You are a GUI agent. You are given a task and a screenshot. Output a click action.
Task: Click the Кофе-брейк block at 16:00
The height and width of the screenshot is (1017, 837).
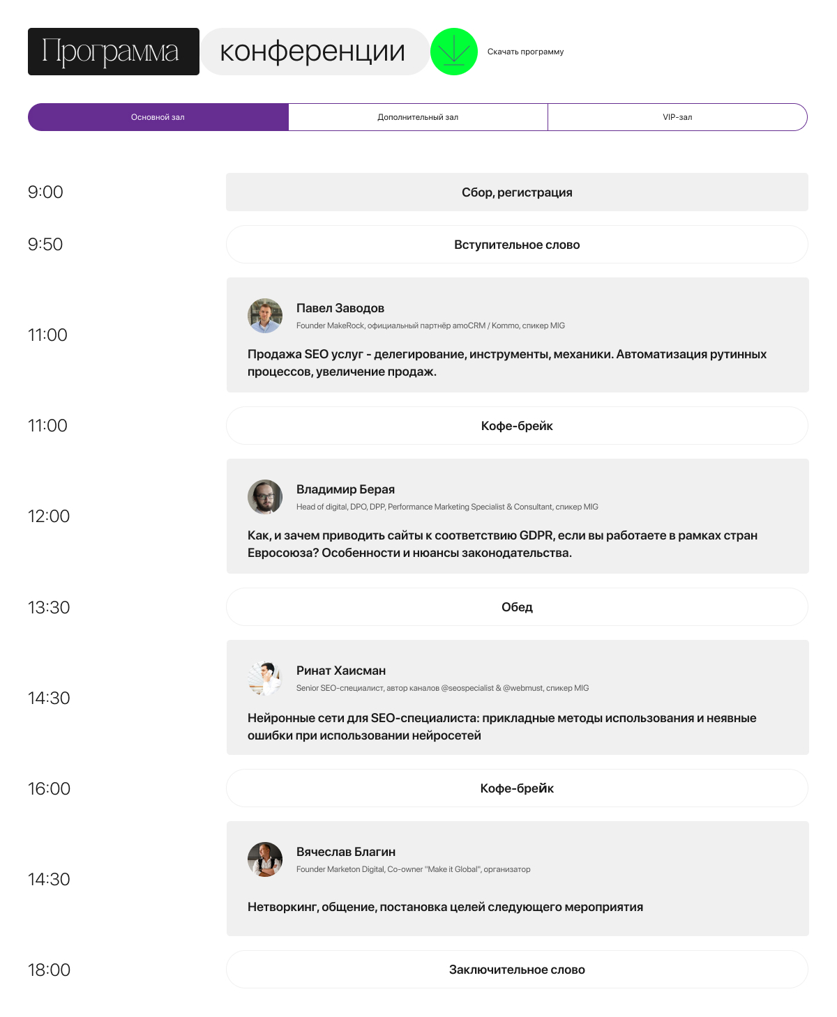point(517,788)
